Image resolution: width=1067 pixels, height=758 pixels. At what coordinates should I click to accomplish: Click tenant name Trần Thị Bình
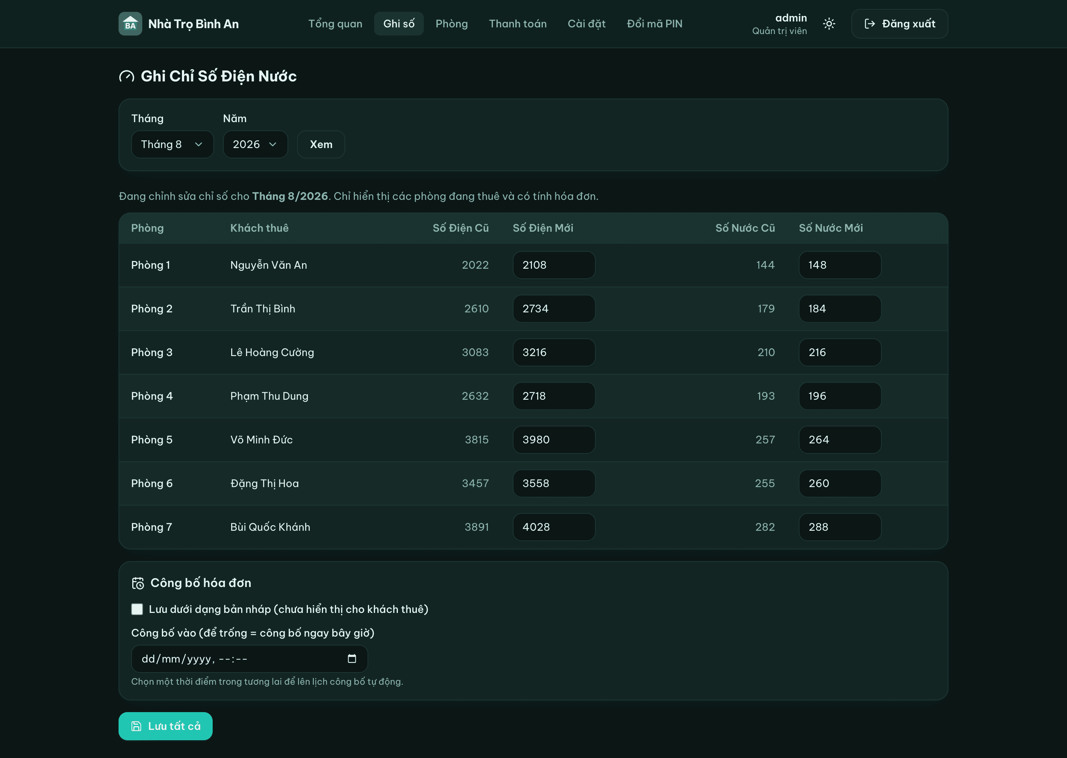click(x=263, y=309)
